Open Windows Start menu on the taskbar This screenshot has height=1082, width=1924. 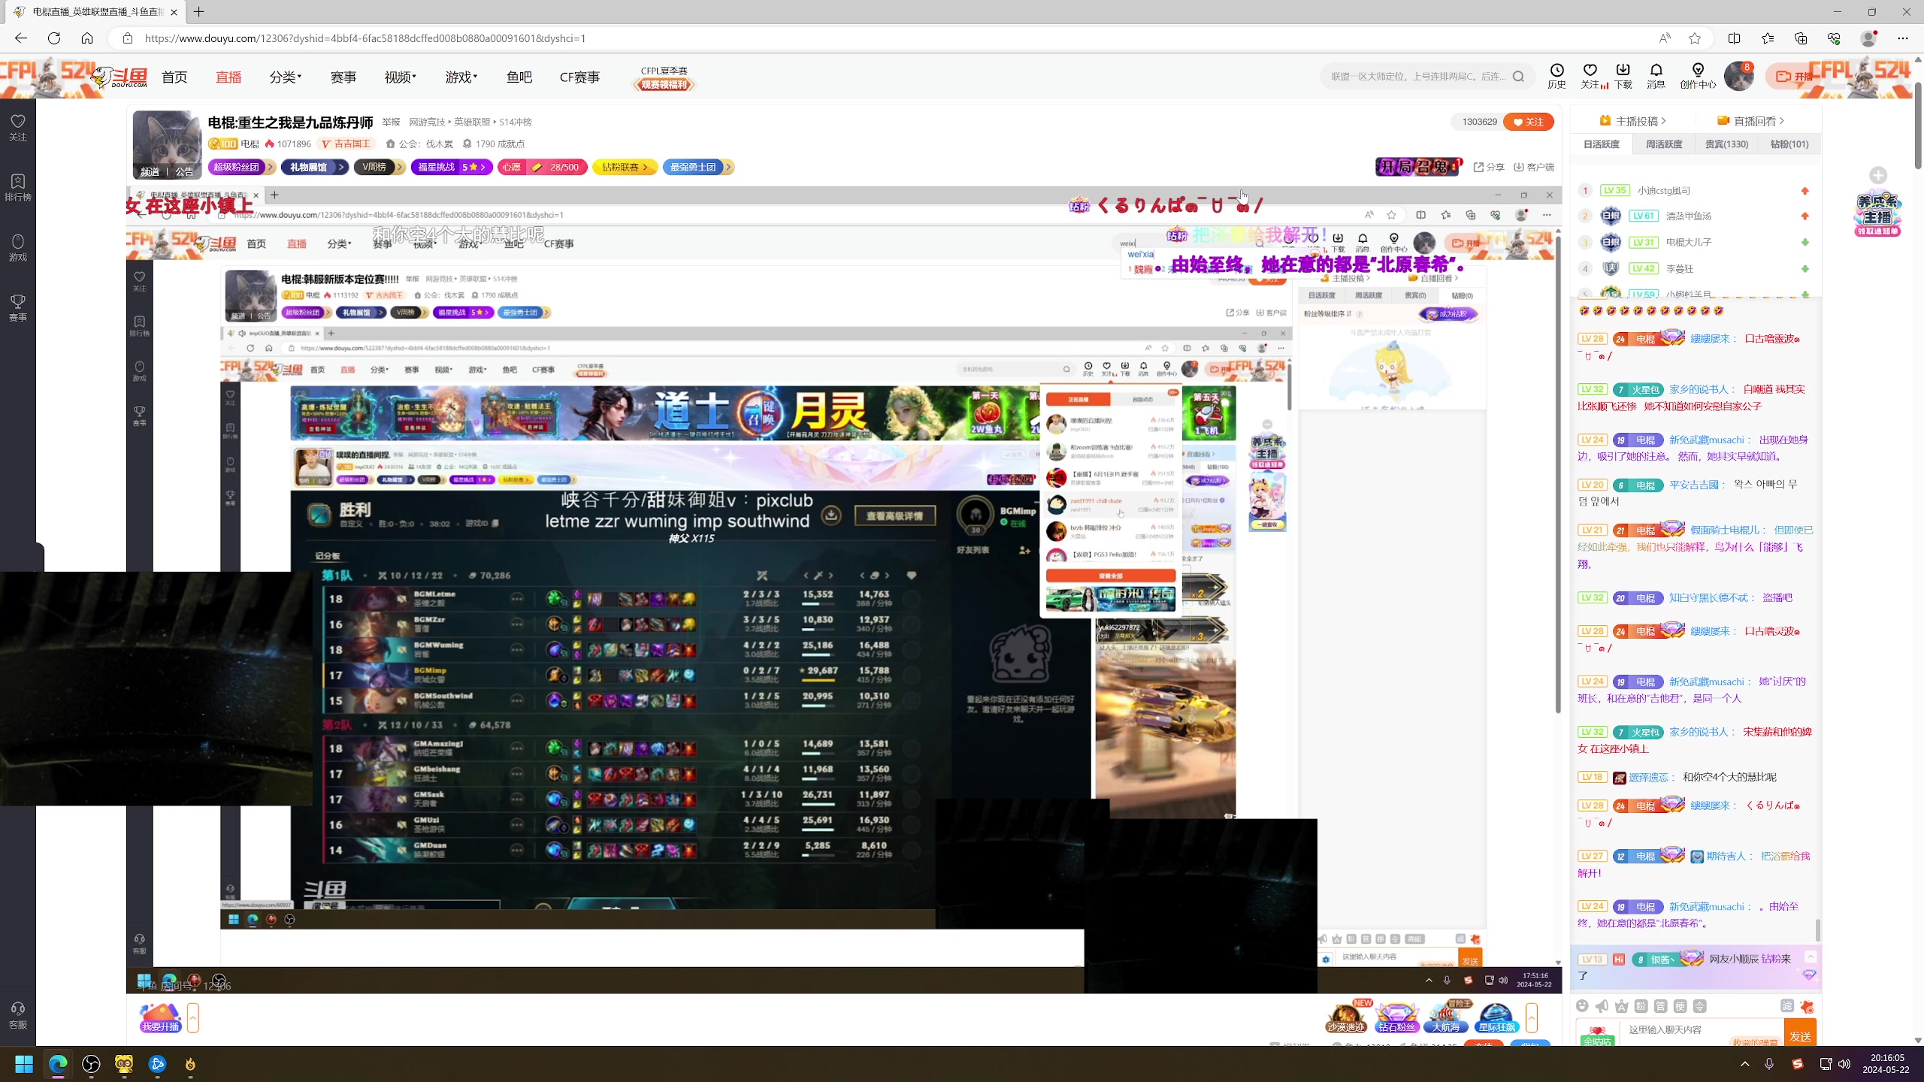(x=24, y=1064)
